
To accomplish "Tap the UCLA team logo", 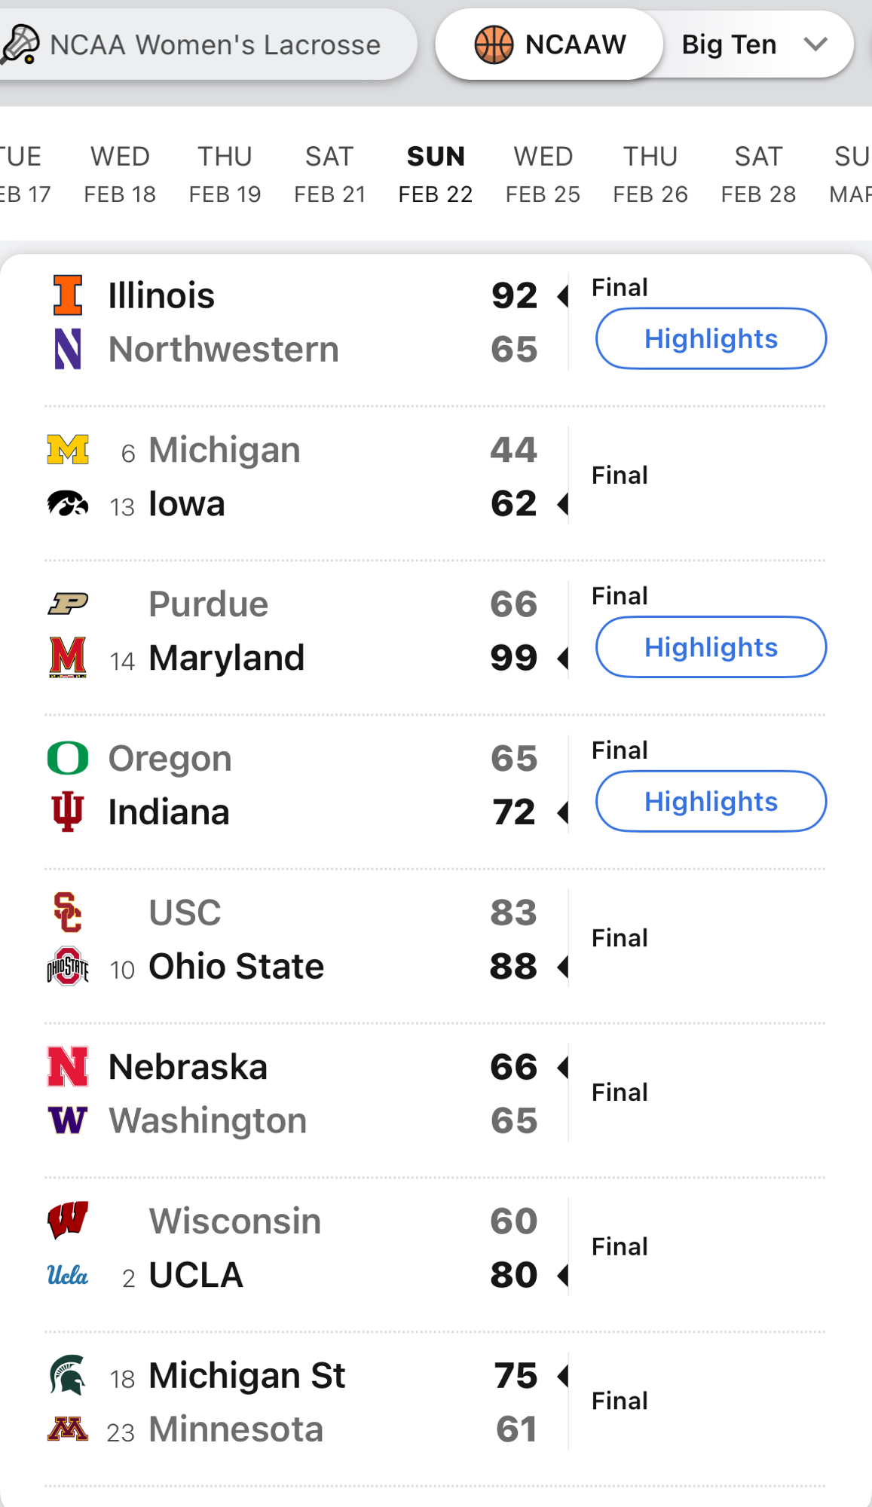I will (x=68, y=1275).
